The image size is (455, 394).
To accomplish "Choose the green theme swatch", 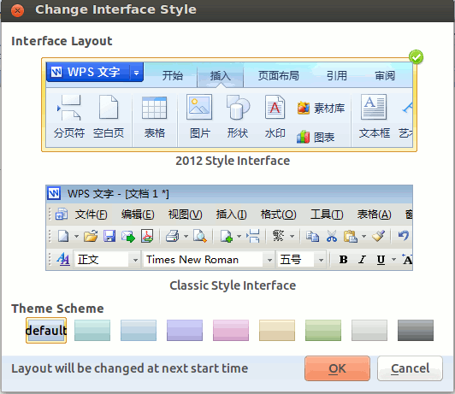I will [x=323, y=330].
